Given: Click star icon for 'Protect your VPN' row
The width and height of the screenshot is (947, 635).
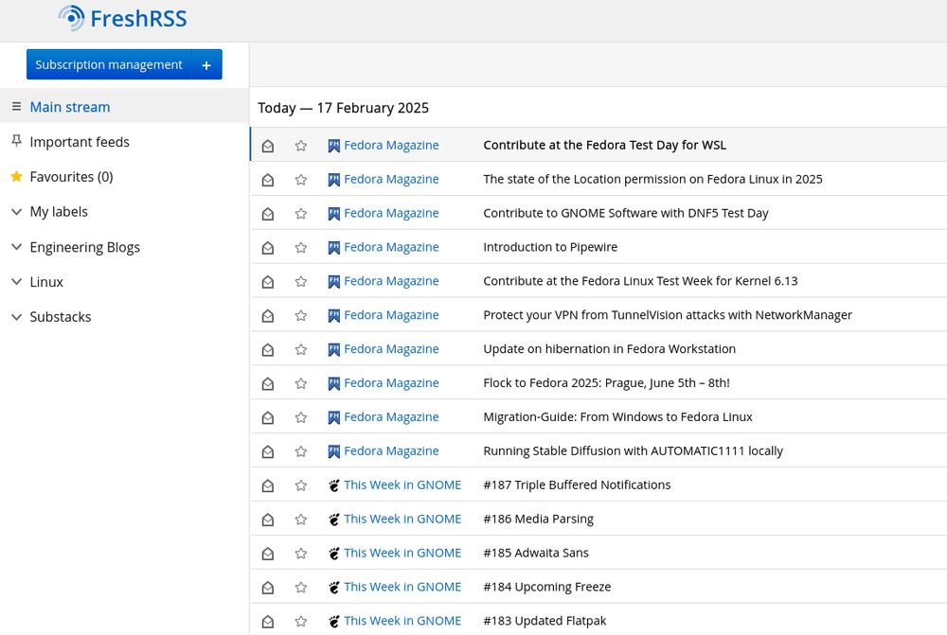Looking at the screenshot, I should pos(301,316).
